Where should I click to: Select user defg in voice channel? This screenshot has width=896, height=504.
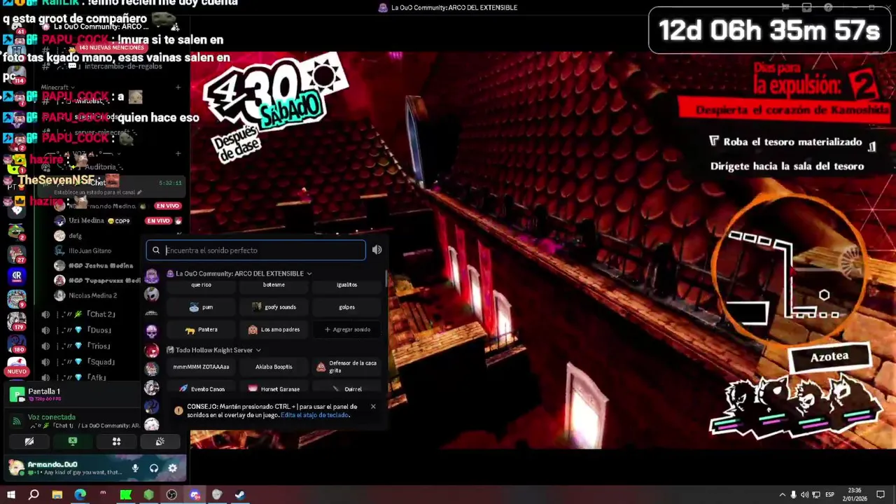75,236
